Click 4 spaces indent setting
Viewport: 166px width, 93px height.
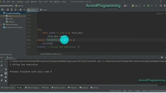click(137, 91)
